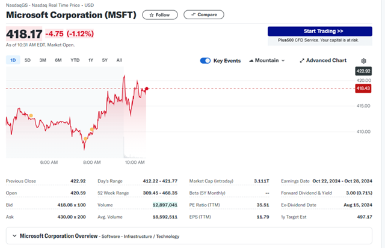Click Forward Dividend value 3.00 (0.71%)
The height and width of the screenshot is (248, 385).
coord(359,193)
